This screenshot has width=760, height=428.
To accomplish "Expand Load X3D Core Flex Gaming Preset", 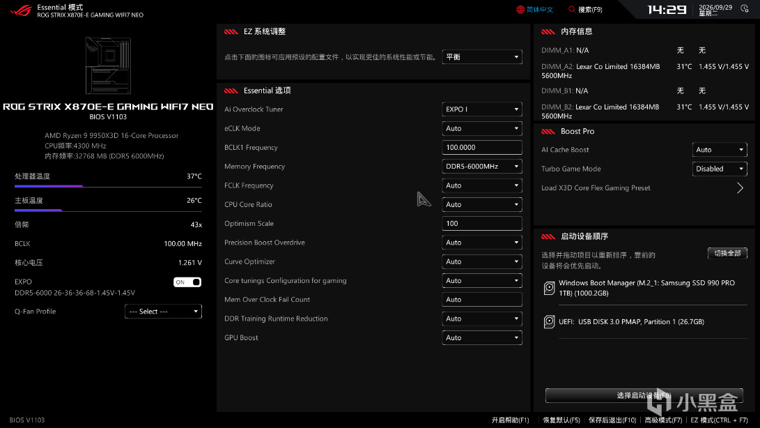I will [740, 188].
